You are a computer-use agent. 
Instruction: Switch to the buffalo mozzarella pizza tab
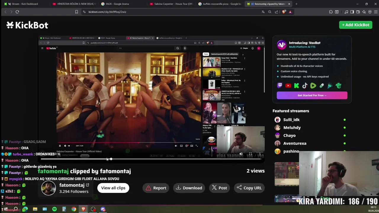coord(220,4)
